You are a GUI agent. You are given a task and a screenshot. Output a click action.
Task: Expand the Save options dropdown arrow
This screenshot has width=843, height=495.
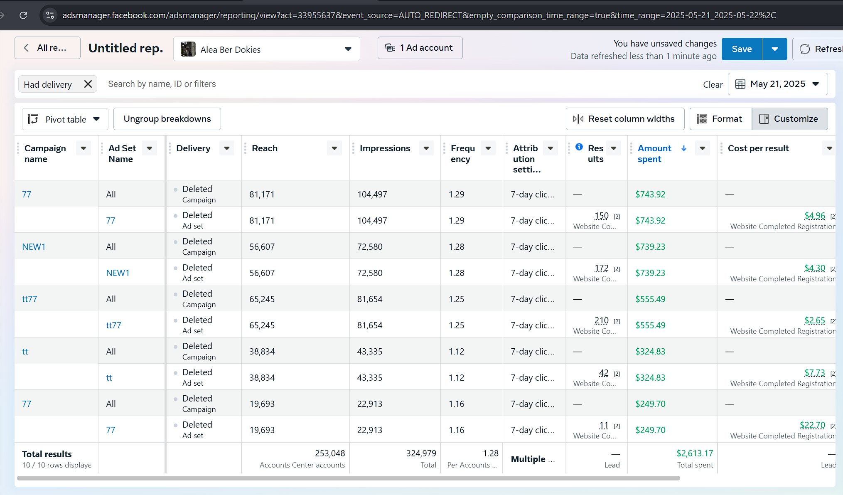pos(774,49)
